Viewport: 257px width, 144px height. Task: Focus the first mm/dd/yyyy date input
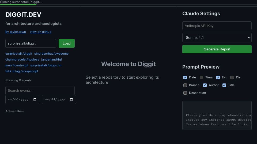22,99
